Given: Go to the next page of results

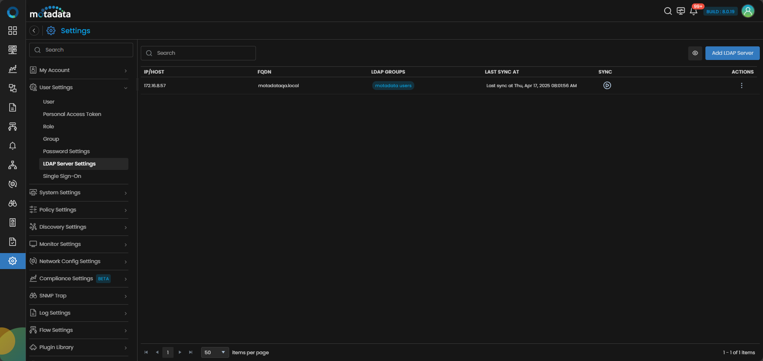Looking at the screenshot, I should coord(180,353).
